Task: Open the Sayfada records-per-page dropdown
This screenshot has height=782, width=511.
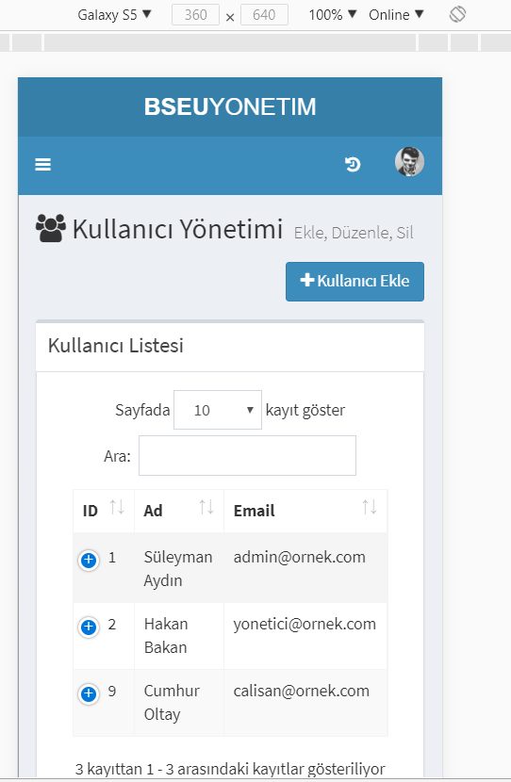Action: coord(218,410)
